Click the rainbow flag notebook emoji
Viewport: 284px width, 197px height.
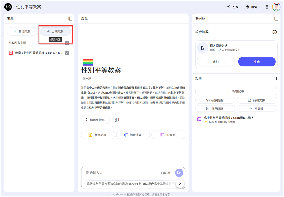(x=88, y=62)
